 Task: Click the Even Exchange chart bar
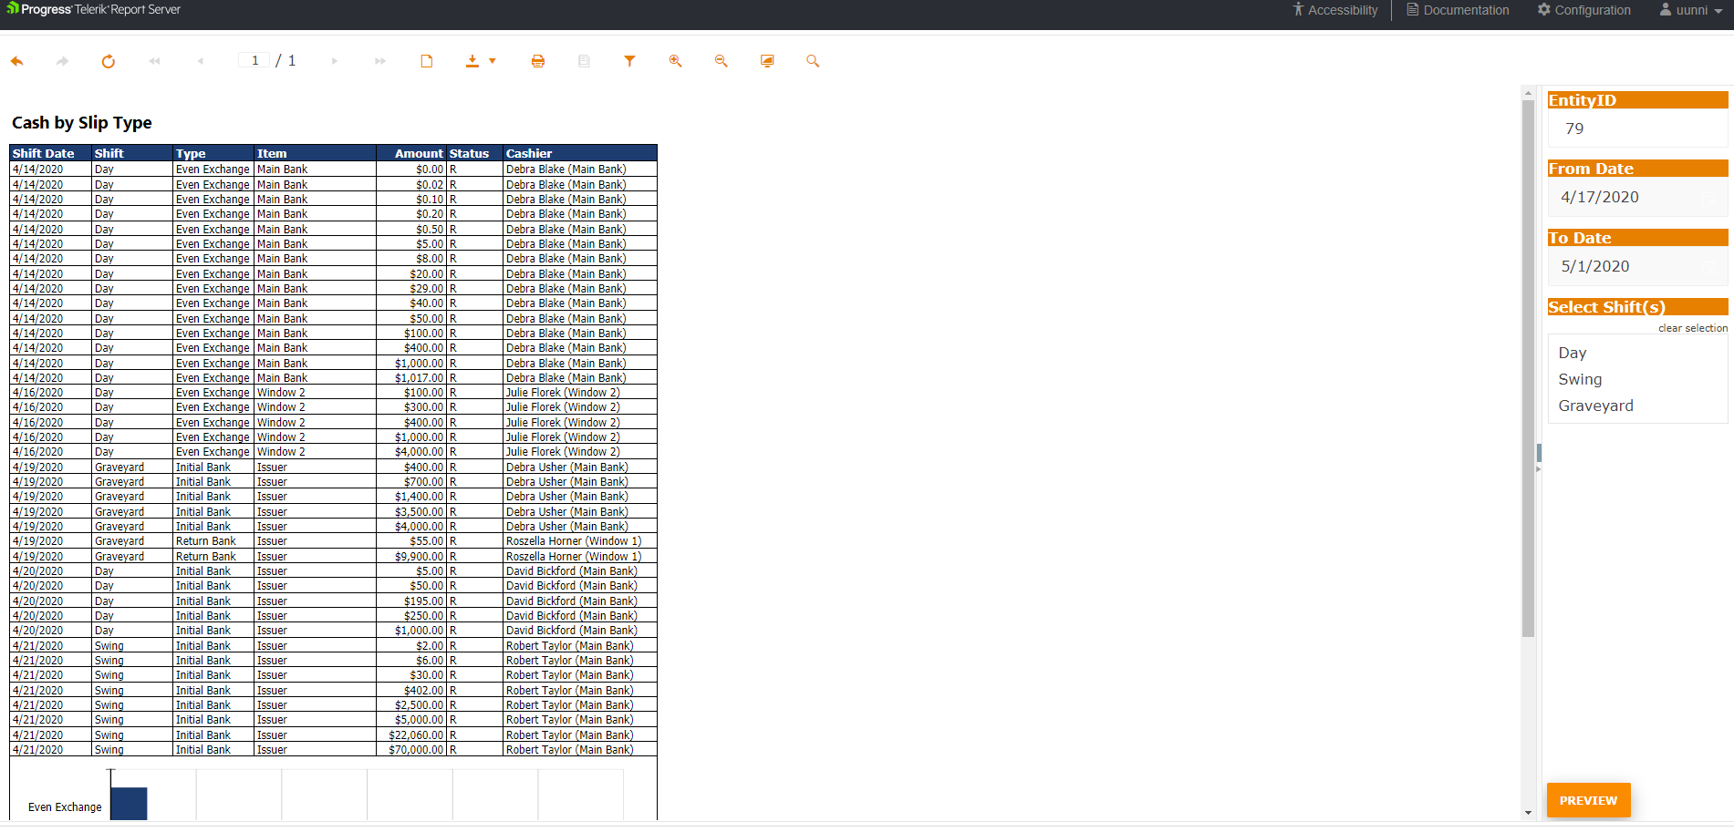(x=129, y=804)
